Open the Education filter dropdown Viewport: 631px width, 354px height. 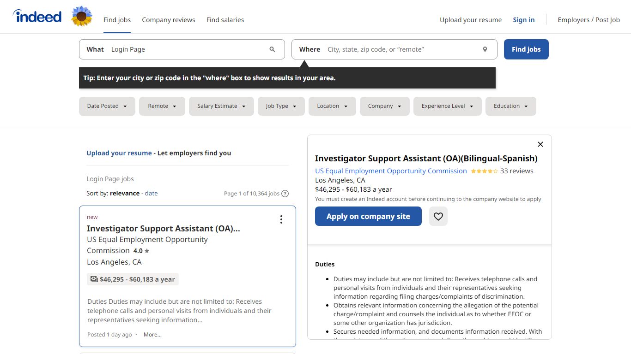click(x=511, y=106)
